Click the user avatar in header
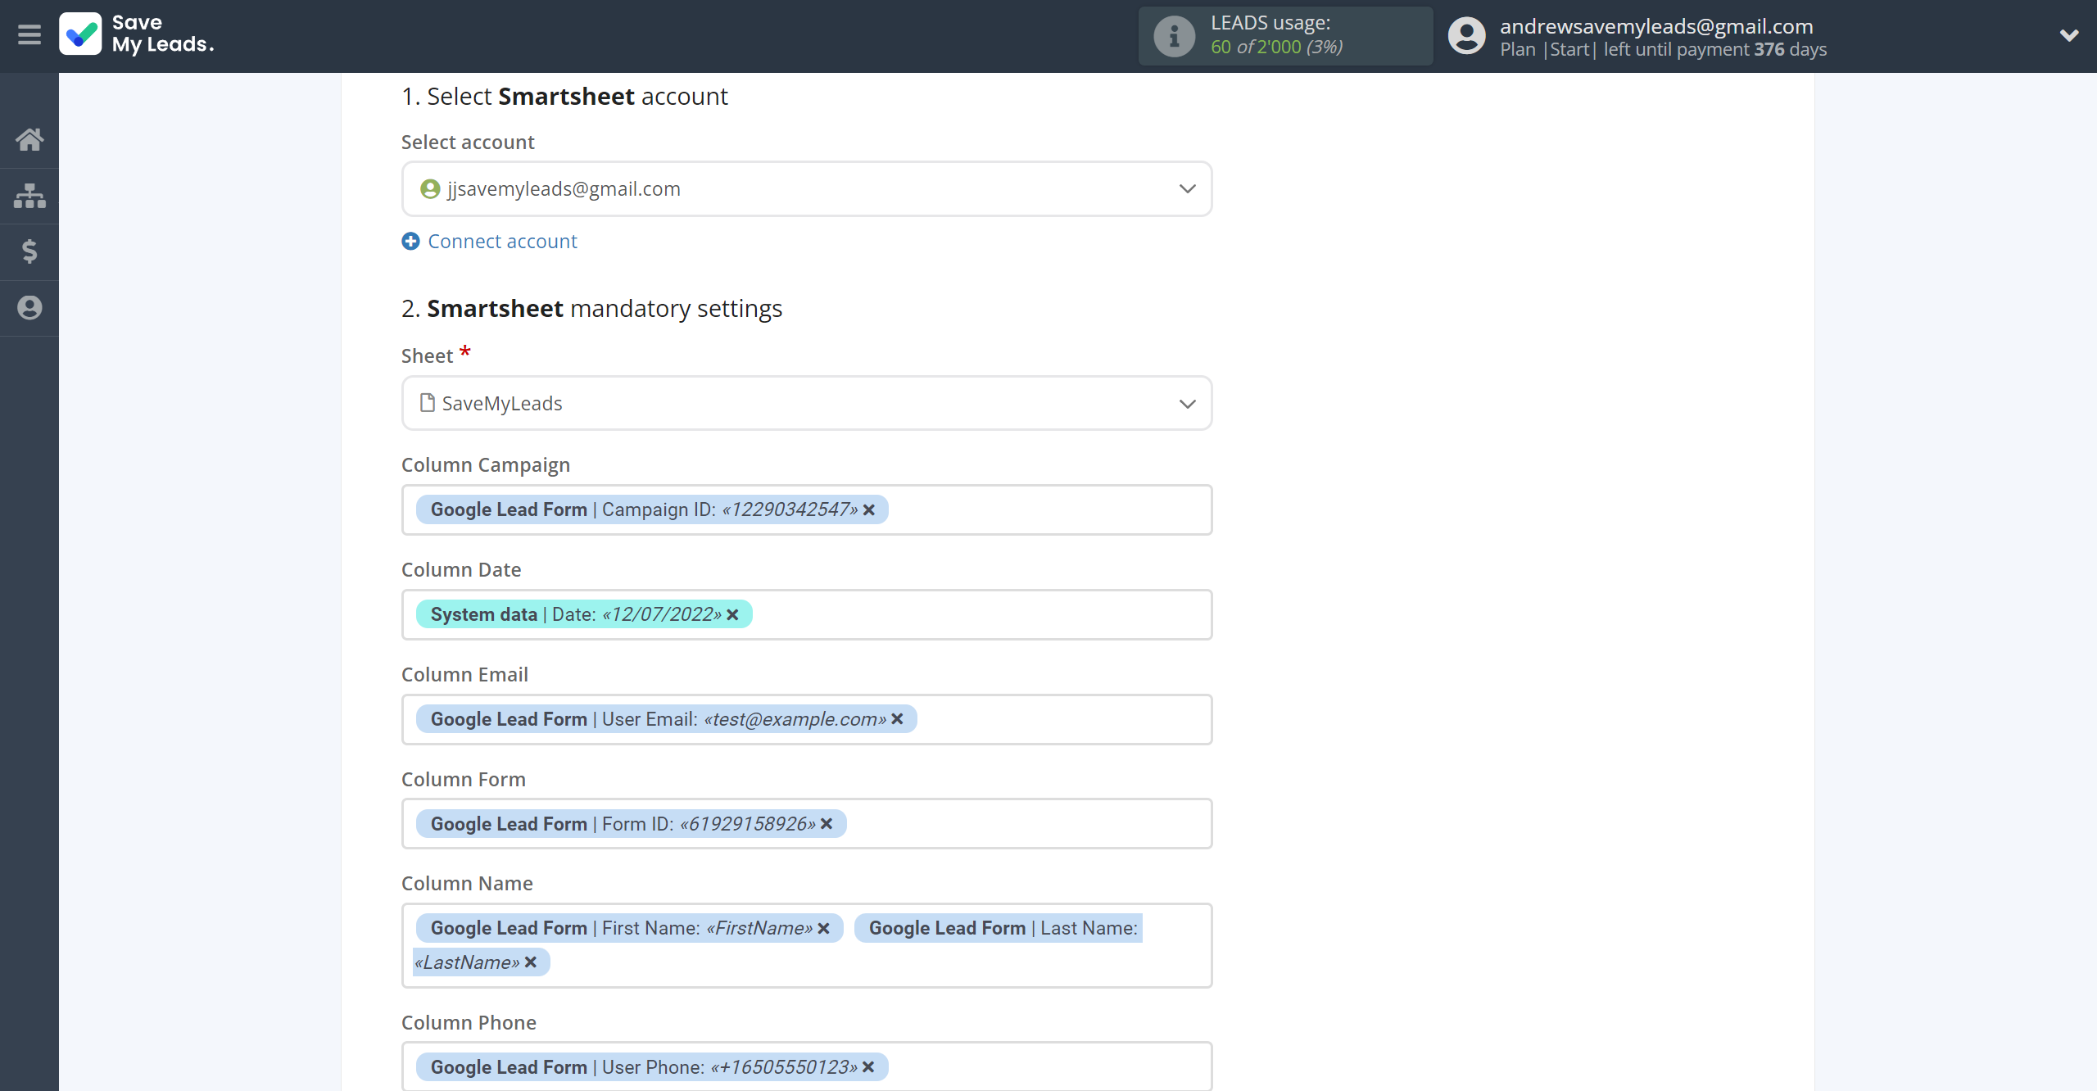This screenshot has height=1091, width=2097. tap(1467, 35)
